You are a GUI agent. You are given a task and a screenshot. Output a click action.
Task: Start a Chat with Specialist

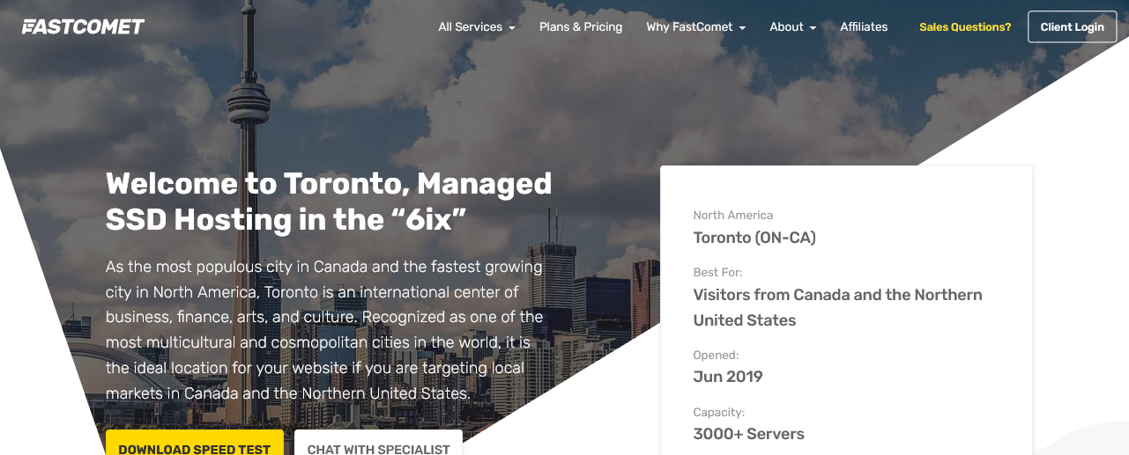378,444
